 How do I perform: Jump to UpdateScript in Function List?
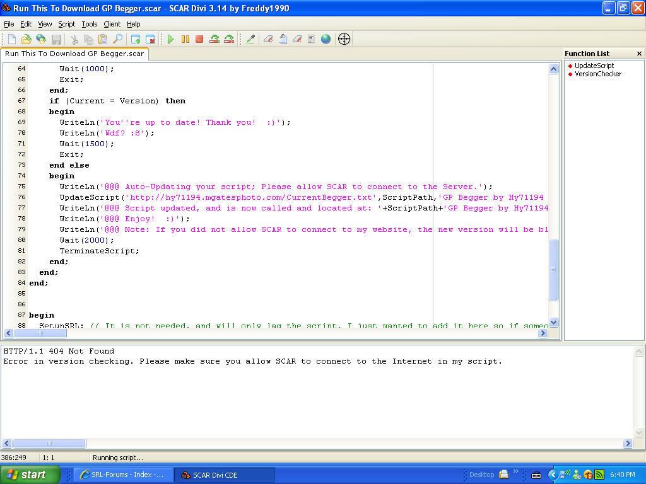point(594,66)
